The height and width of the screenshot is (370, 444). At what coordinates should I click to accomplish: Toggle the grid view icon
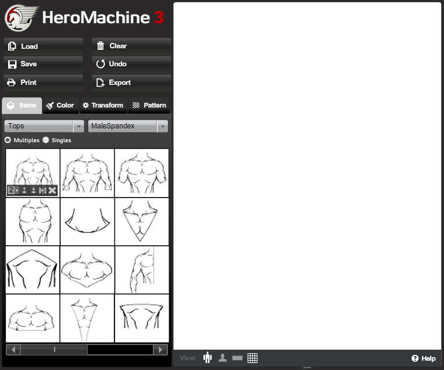pos(253,358)
